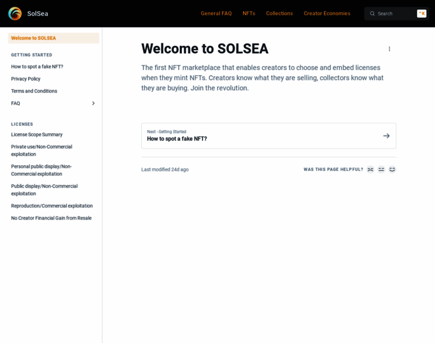This screenshot has height=343, width=435.
Task: Open Personal public display/Non-Commercial exploitation page
Action: (x=41, y=170)
